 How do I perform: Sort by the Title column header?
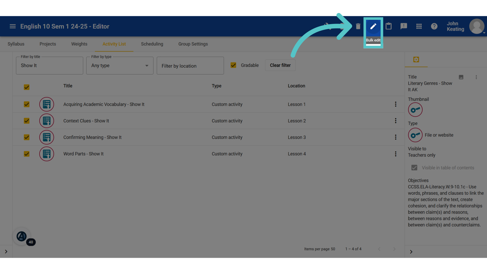click(68, 86)
